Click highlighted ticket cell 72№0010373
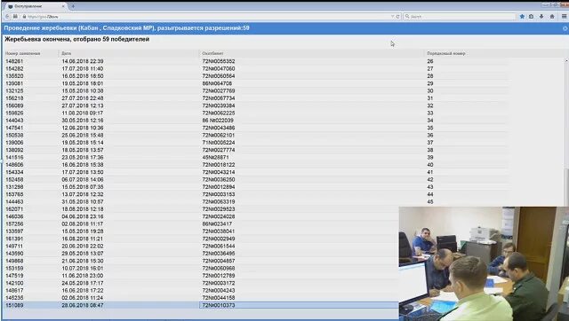 pos(299,305)
